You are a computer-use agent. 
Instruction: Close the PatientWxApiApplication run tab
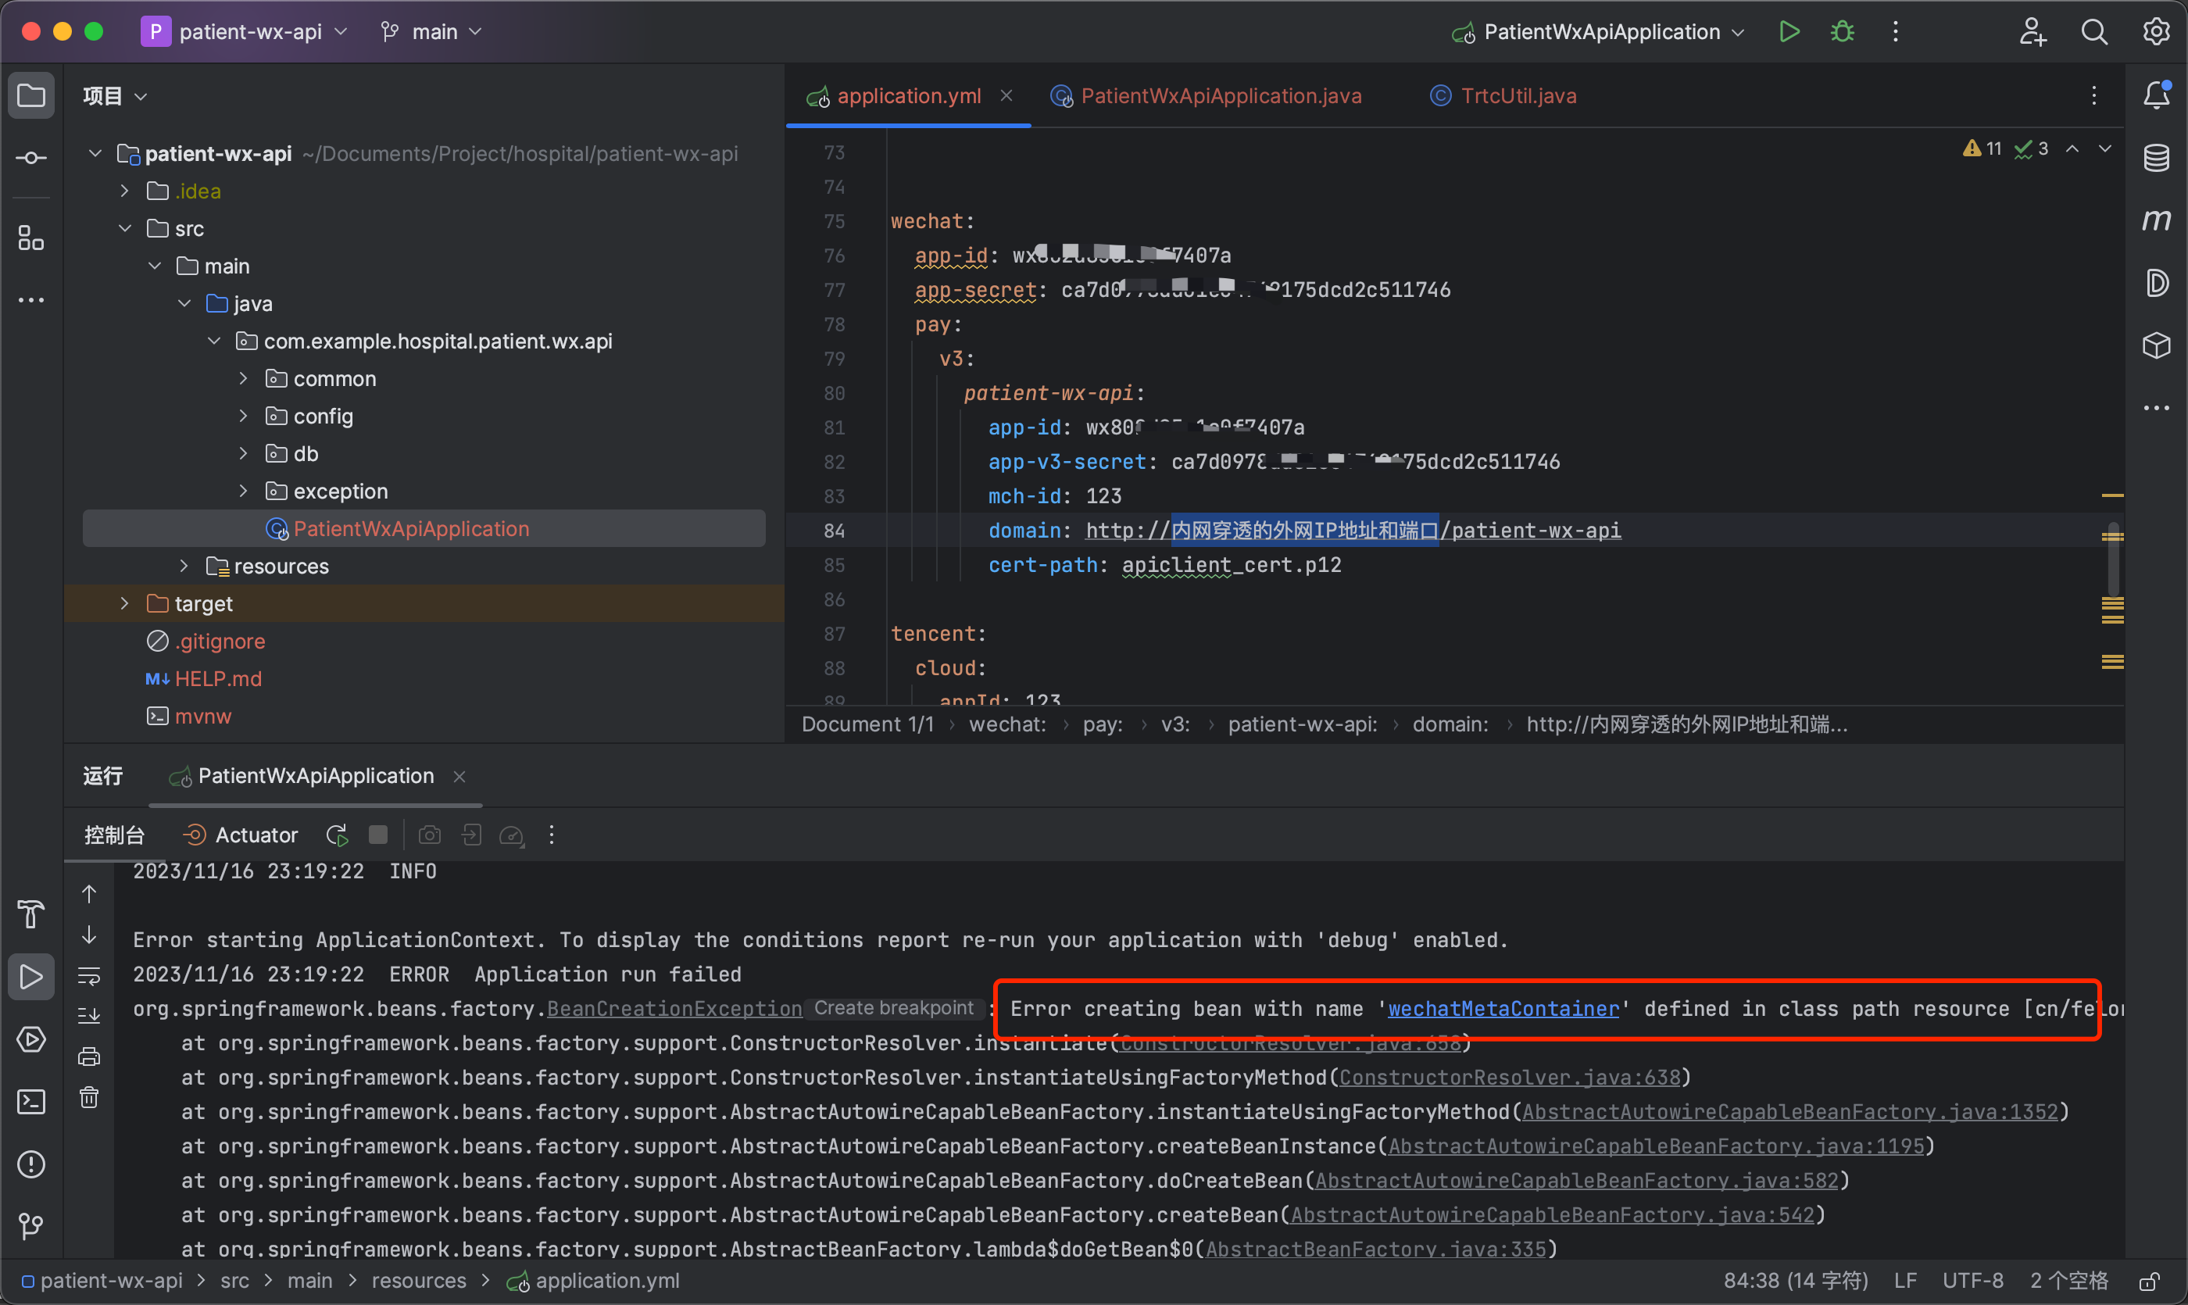(x=459, y=777)
